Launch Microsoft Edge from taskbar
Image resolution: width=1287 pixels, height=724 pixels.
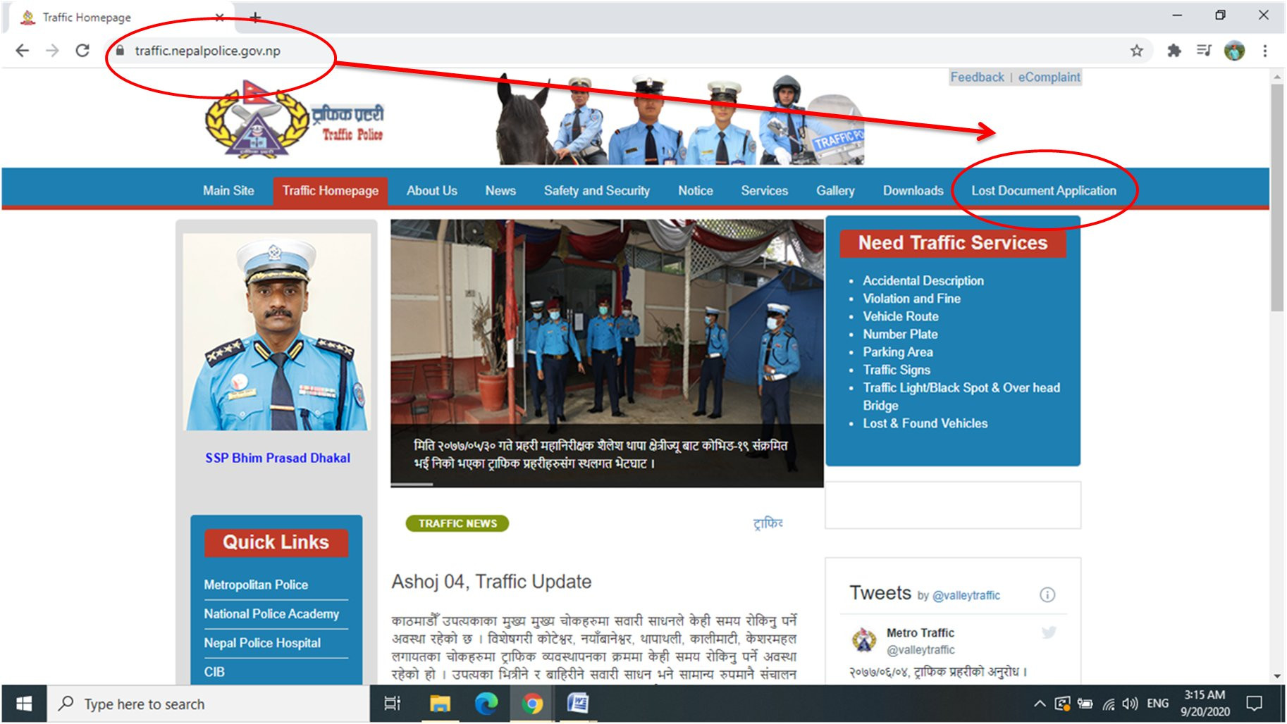click(486, 704)
